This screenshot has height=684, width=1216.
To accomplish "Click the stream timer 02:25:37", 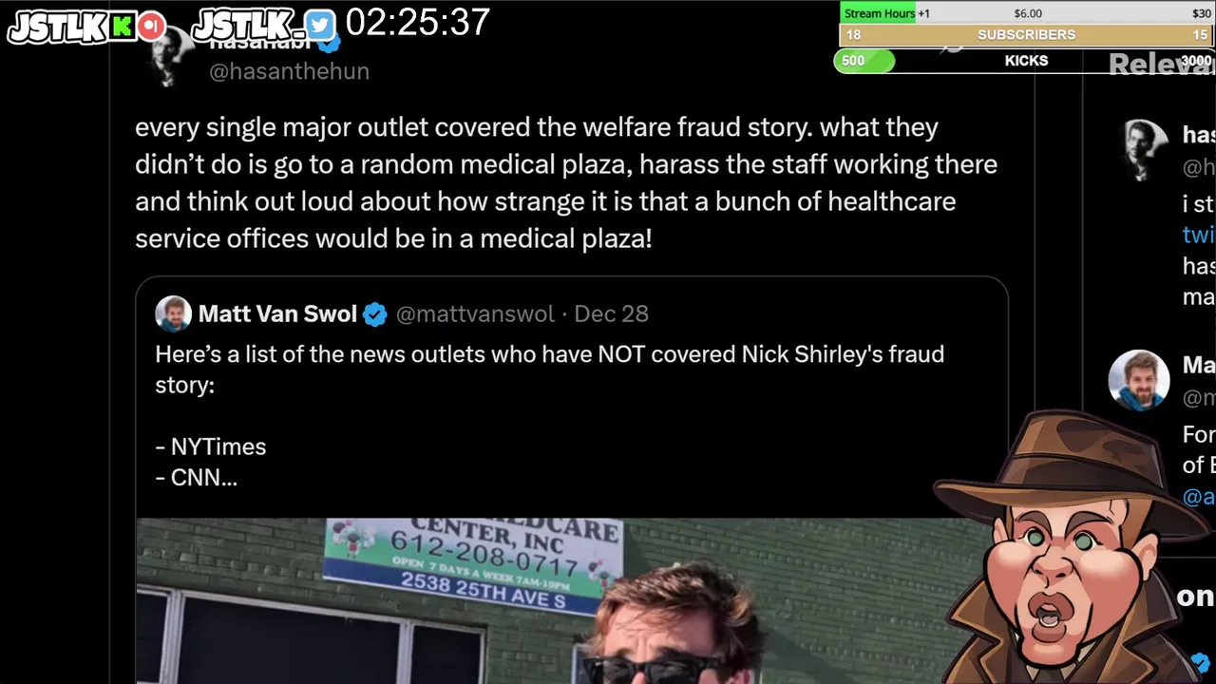I will 417,23.
